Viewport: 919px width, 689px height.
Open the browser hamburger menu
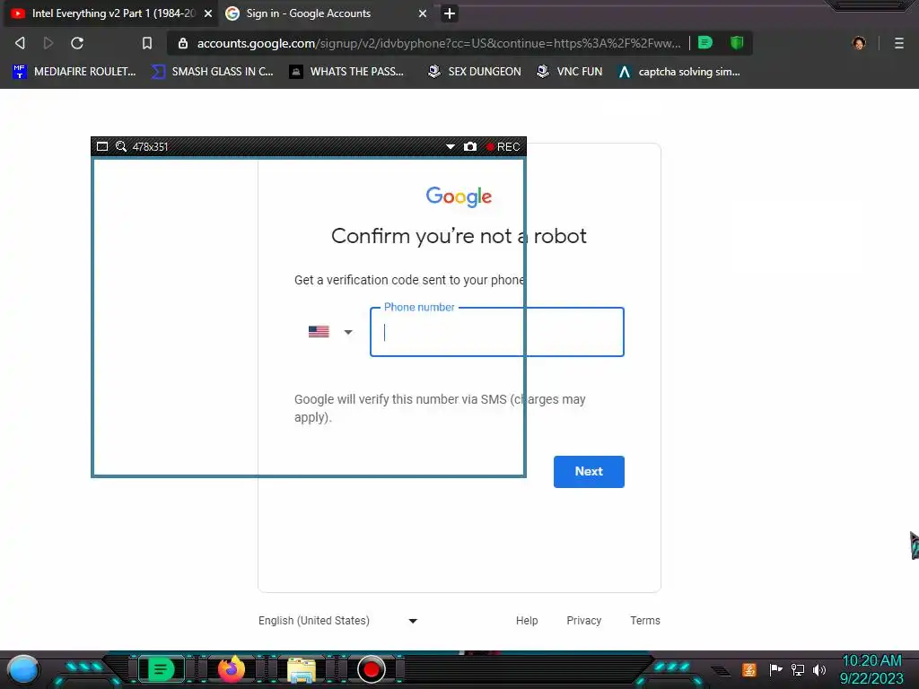(899, 43)
